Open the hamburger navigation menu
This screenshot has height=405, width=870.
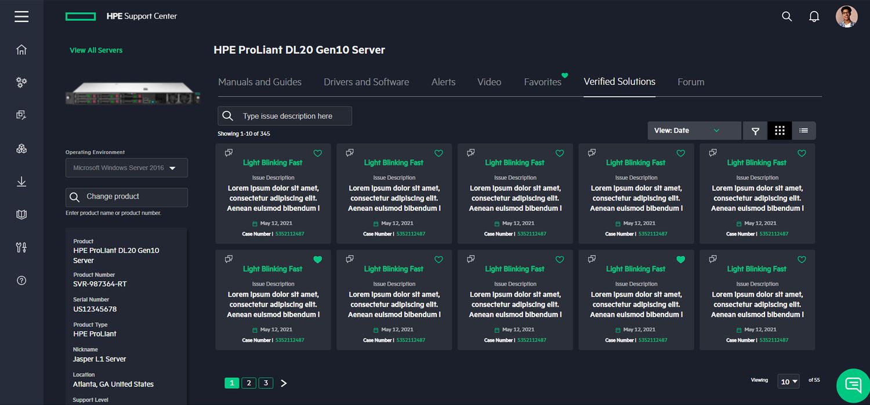[x=21, y=16]
